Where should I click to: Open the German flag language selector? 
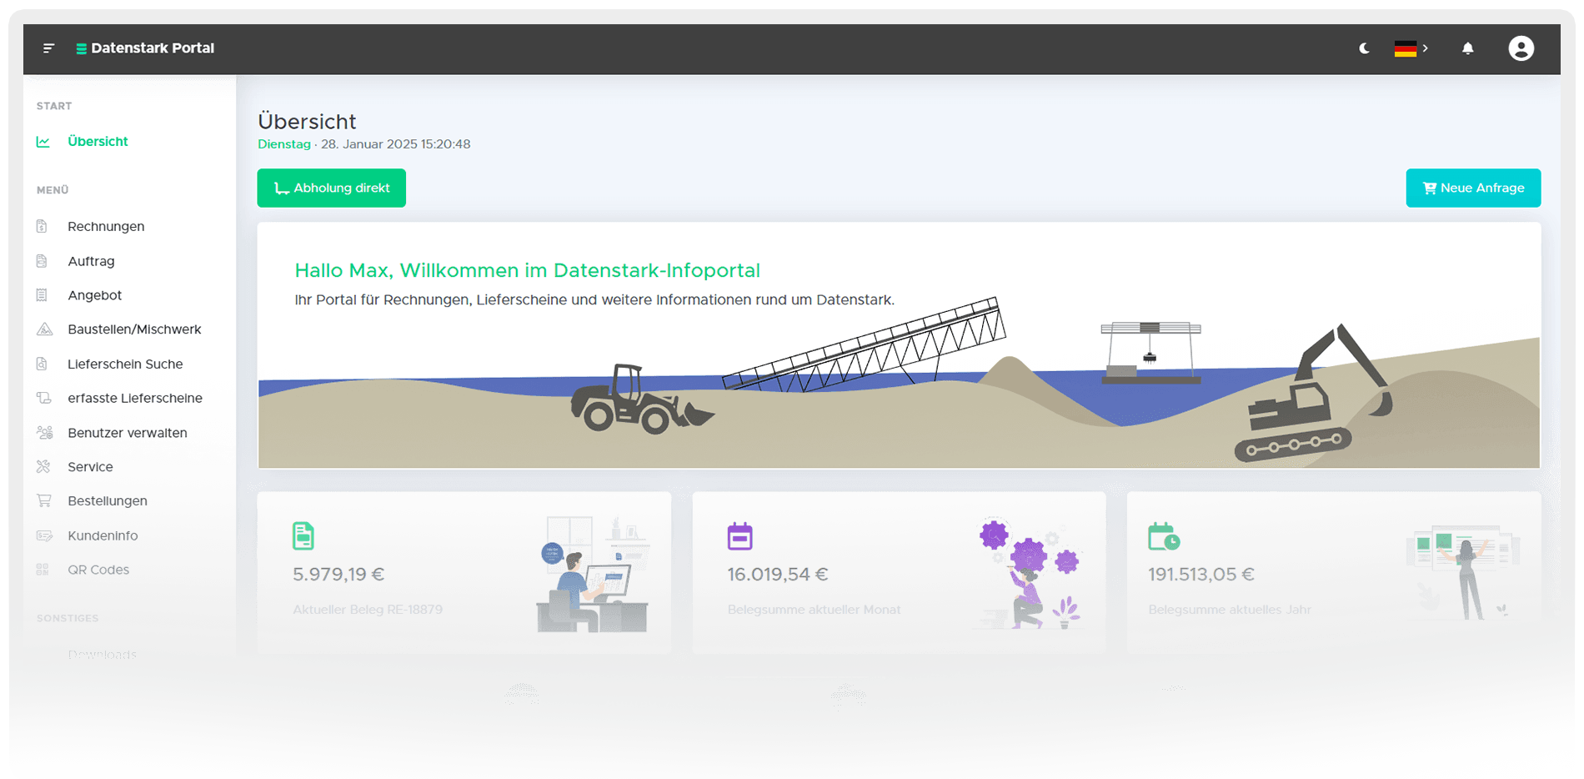pyautogui.click(x=1411, y=48)
